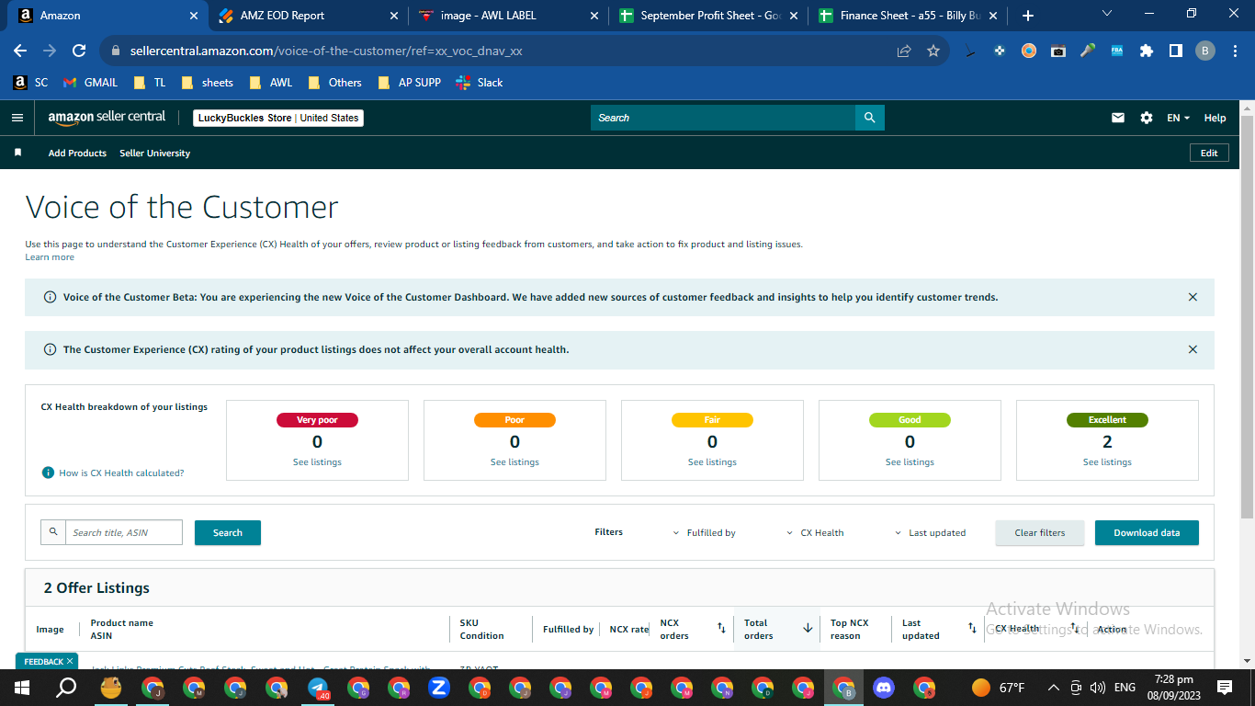This screenshot has width=1255, height=706.
Task: Sort listings by NCX orders
Action: [x=721, y=629]
